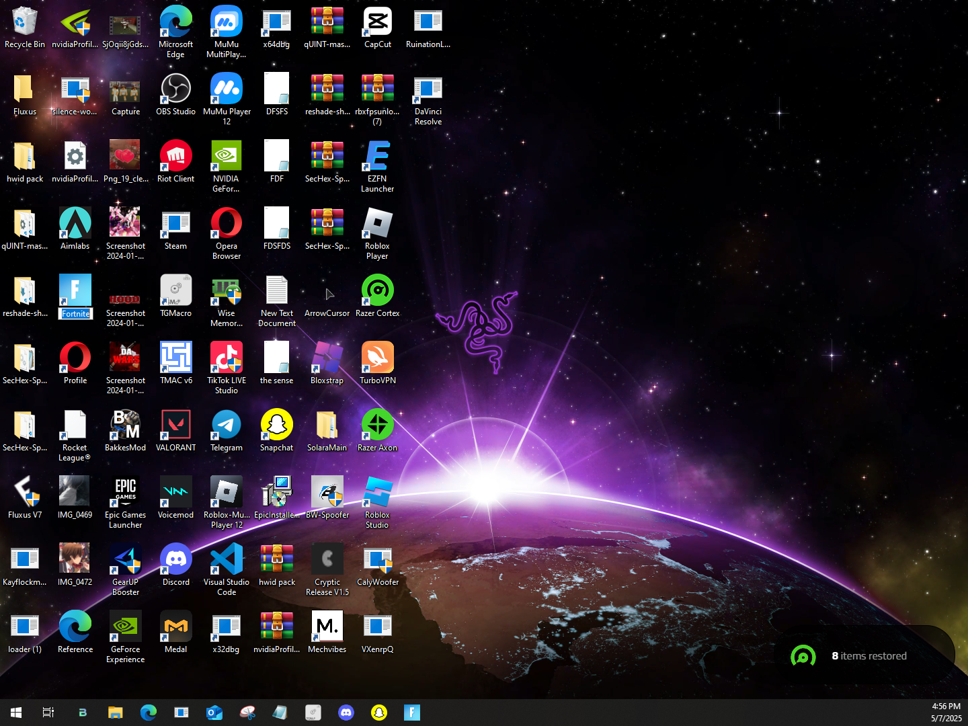Open Task View from the taskbar

(x=48, y=713)
